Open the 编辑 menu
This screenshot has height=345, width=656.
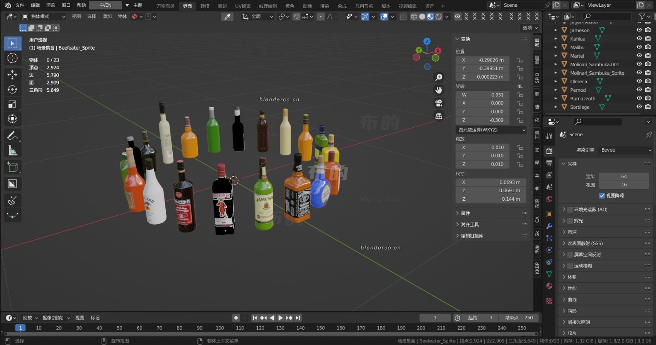(x=35, y=6)
